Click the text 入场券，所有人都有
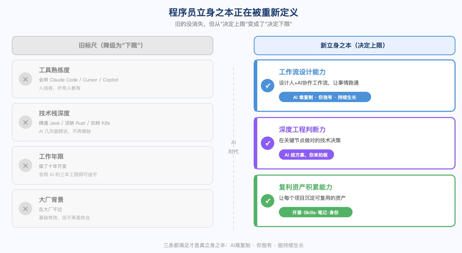This screenshot has width=462, height=253. coord(60,88)
